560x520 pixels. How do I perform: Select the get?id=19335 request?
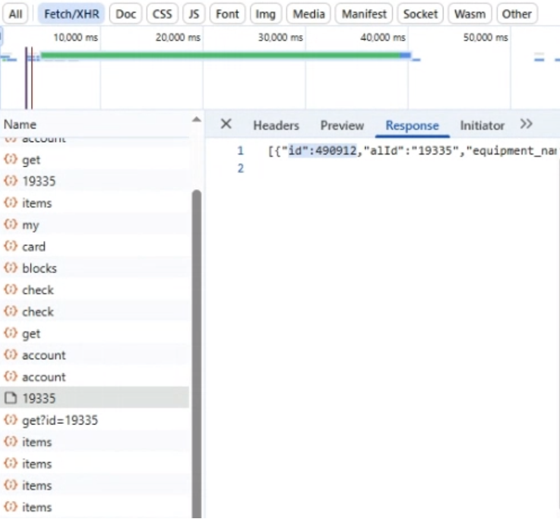pyautogui.click(x=59, y=420)
